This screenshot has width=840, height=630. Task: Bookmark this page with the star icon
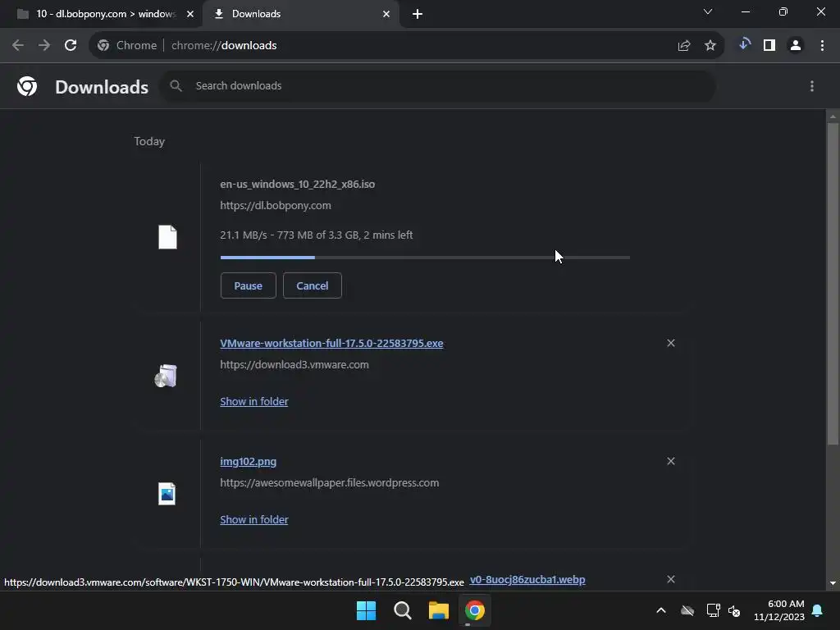(710, 46)
